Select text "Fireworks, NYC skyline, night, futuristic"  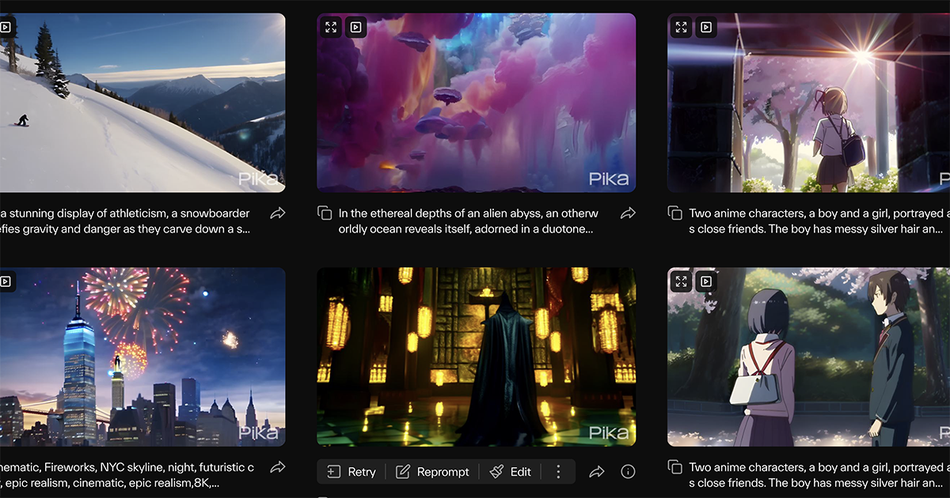146,467
